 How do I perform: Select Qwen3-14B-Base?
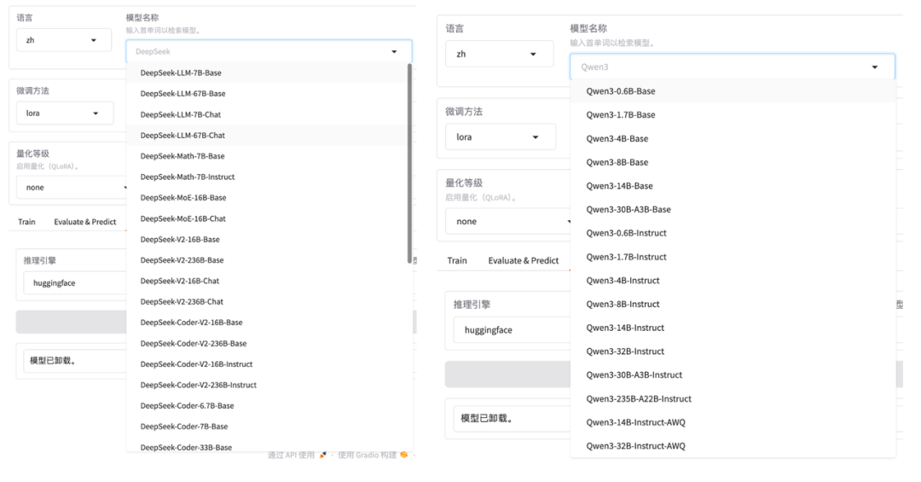[733, 186]
